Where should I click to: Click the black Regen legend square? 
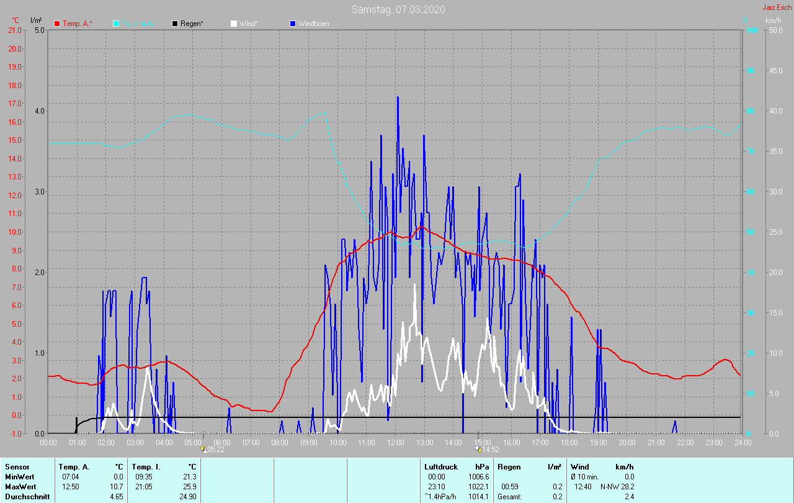[175, 24]
